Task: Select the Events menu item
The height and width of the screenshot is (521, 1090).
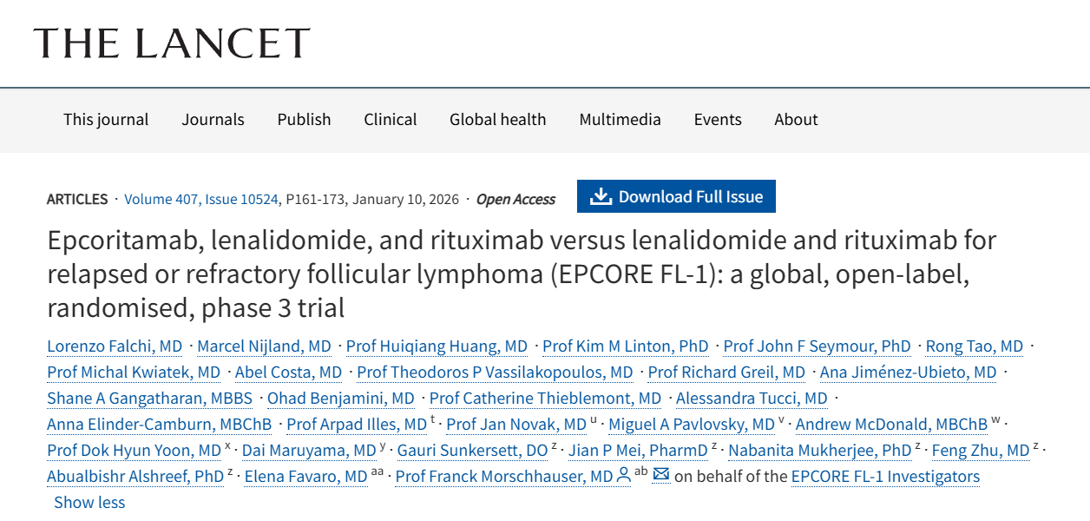Action: [718, 120]
